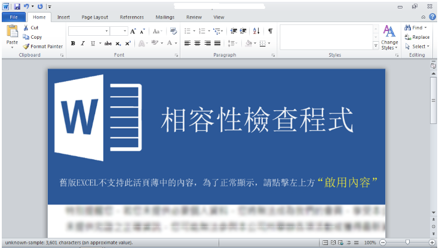Viewport: 439px width, 248px height.
Task: Click the Save icon in the quick access toolbar
Action: (17, 6)
